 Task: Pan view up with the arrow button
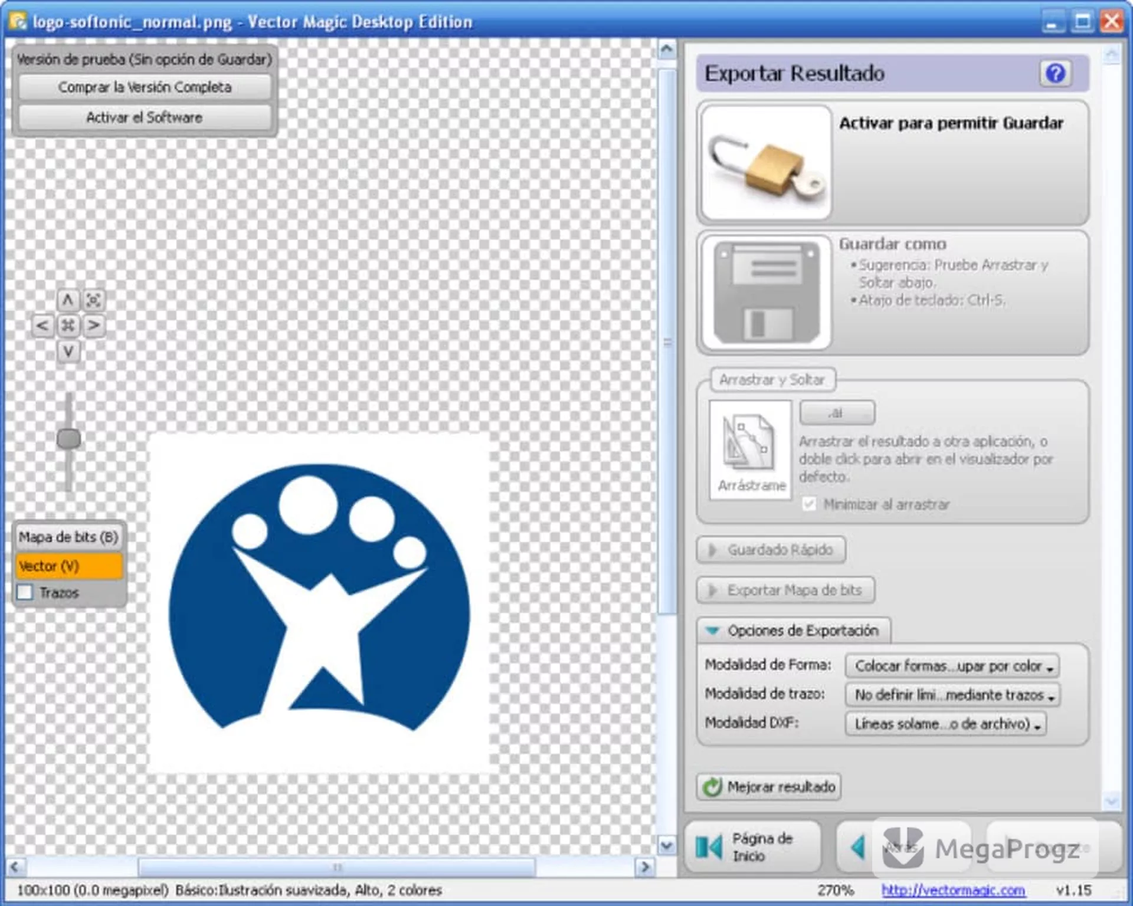pyautogui.click(x=68, y=300)
